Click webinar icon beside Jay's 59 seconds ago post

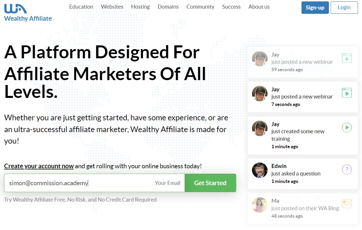347,58
